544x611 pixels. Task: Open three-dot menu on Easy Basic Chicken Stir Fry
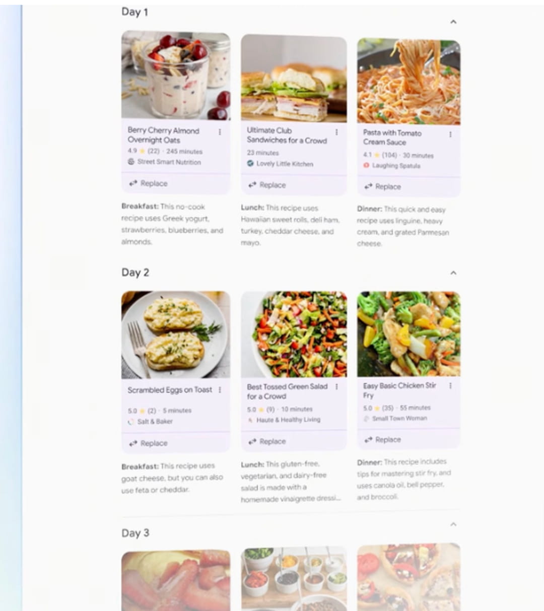point(450,386)
